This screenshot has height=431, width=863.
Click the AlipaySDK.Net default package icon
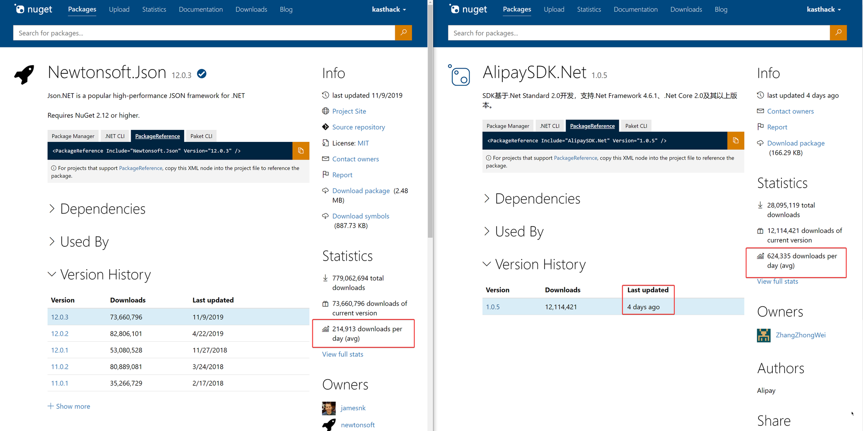point(459,75)
